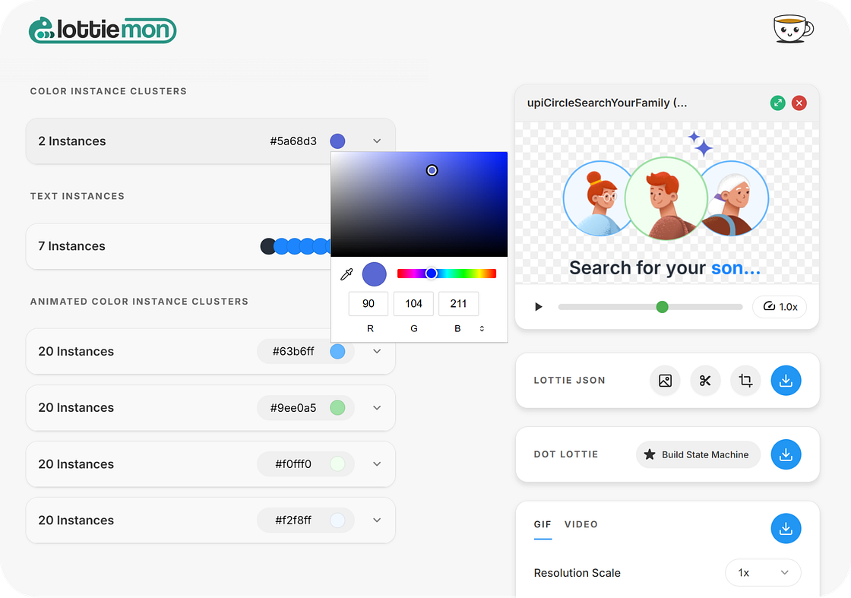This screenshot has width=851, height=598.
Task: Click the #9ee0a5 color swatch
Action: [x=337, y=407]
